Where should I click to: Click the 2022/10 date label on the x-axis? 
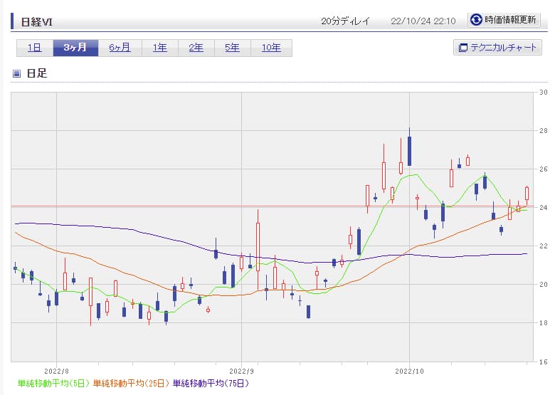(x=409, y=371)
